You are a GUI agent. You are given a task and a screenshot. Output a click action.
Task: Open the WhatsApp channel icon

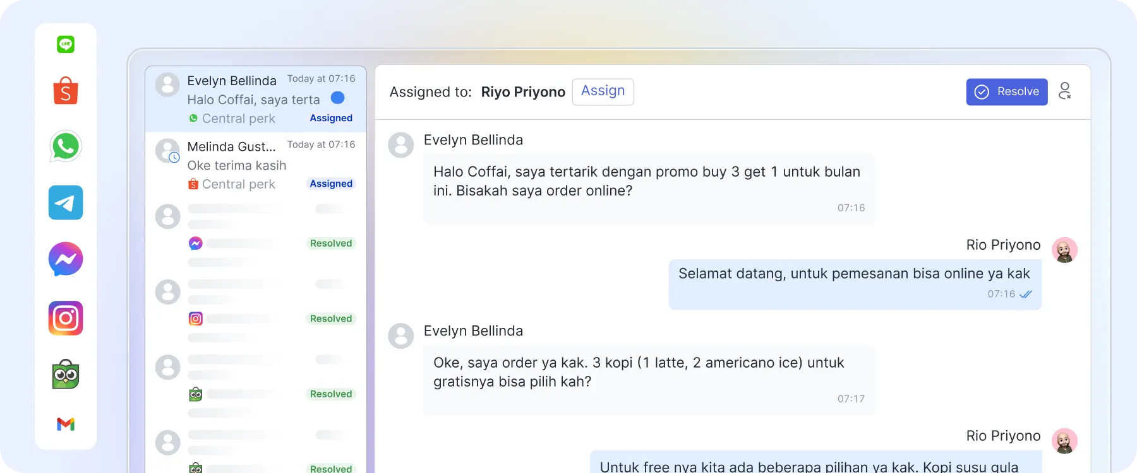(66, 146)
